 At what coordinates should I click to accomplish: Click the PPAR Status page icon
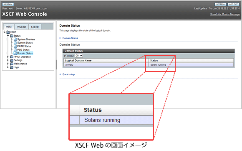pos(15,46)
